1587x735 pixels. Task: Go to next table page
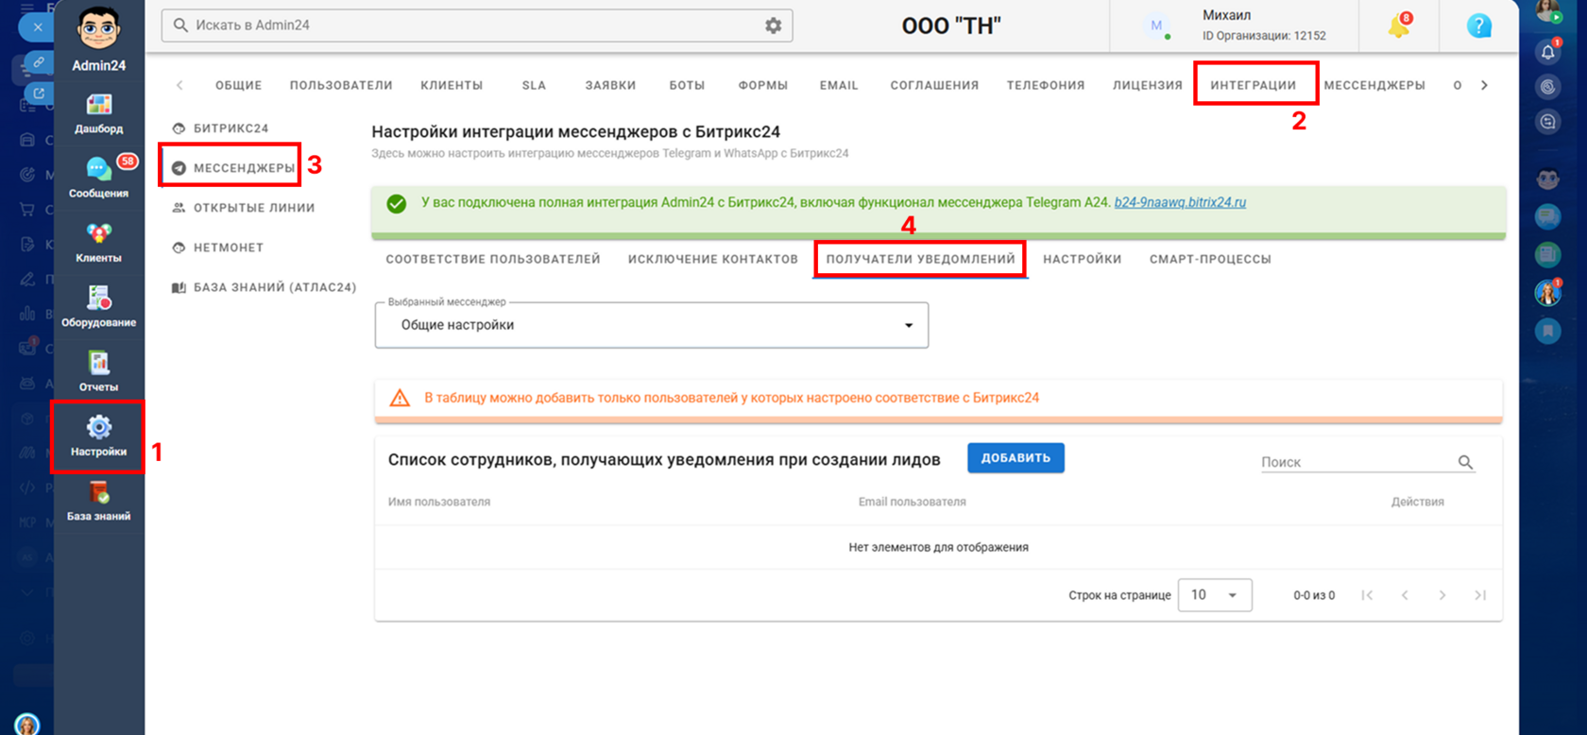pos(1442,595)
